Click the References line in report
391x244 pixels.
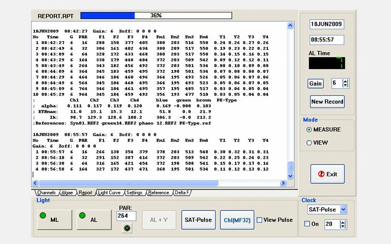point(122,123)
